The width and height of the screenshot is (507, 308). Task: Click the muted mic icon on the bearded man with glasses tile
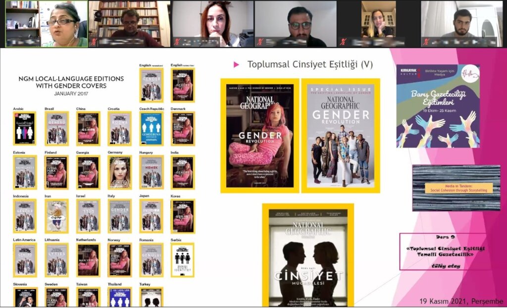[x=260, y=42]
